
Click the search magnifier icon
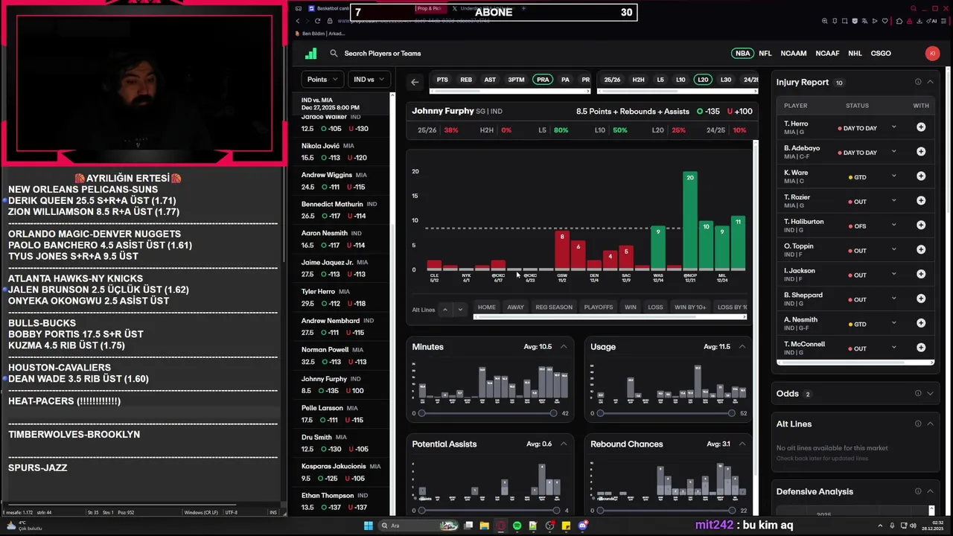[x=334, y=54]
